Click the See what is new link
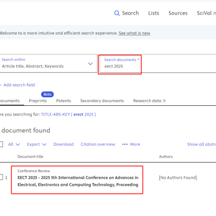The width and height of the screenshot is (216, 216). click(134, 33)
